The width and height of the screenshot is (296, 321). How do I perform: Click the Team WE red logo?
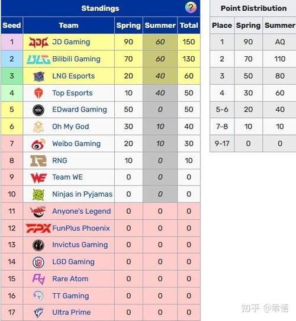tap(38, 178)
